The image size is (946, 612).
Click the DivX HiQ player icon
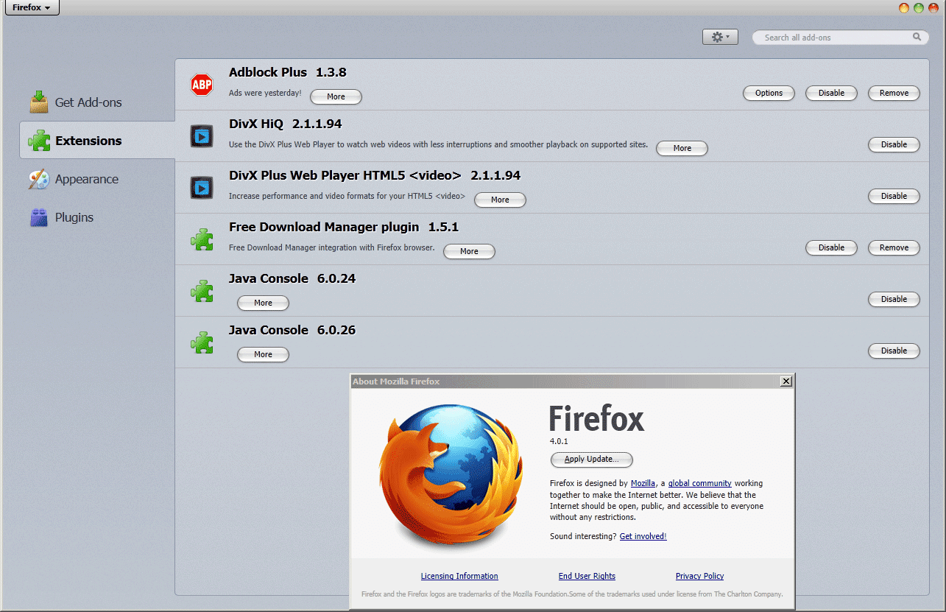point(202,136)
